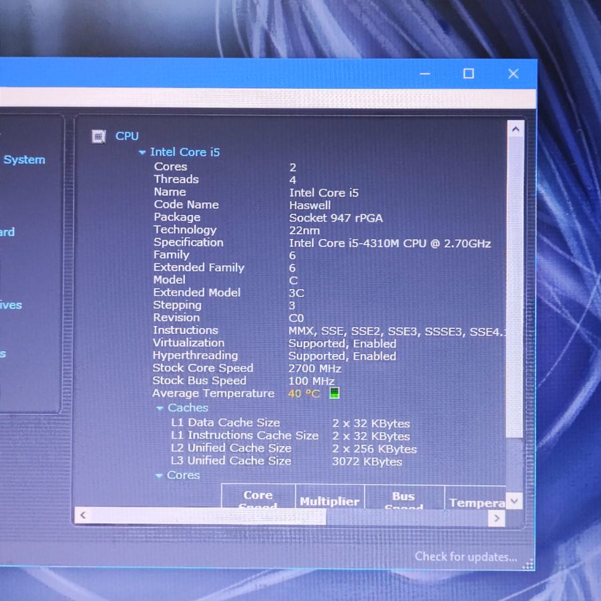Select the 'Technology' row label

[x=185, y=230]
